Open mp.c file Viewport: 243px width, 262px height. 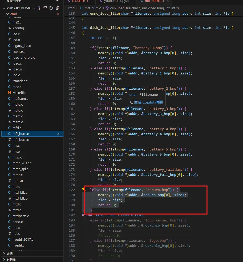(33, 187)
